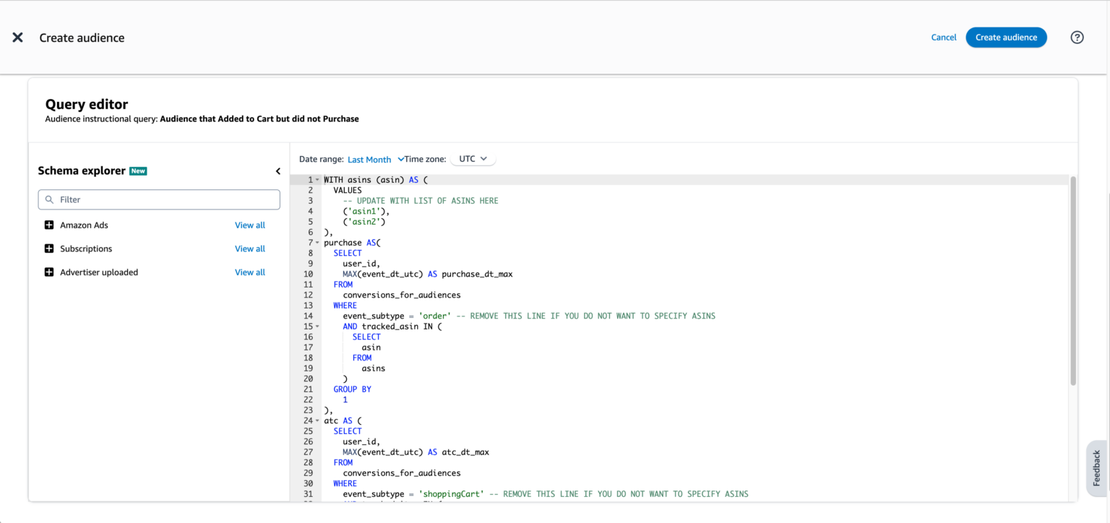View all Advertiser uploaded tables
The height and width of the screenshot is (523, 1110).
click(249, 272)
